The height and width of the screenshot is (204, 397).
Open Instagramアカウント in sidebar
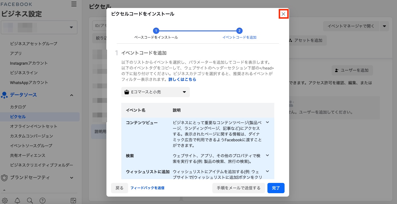click(29, 63)
